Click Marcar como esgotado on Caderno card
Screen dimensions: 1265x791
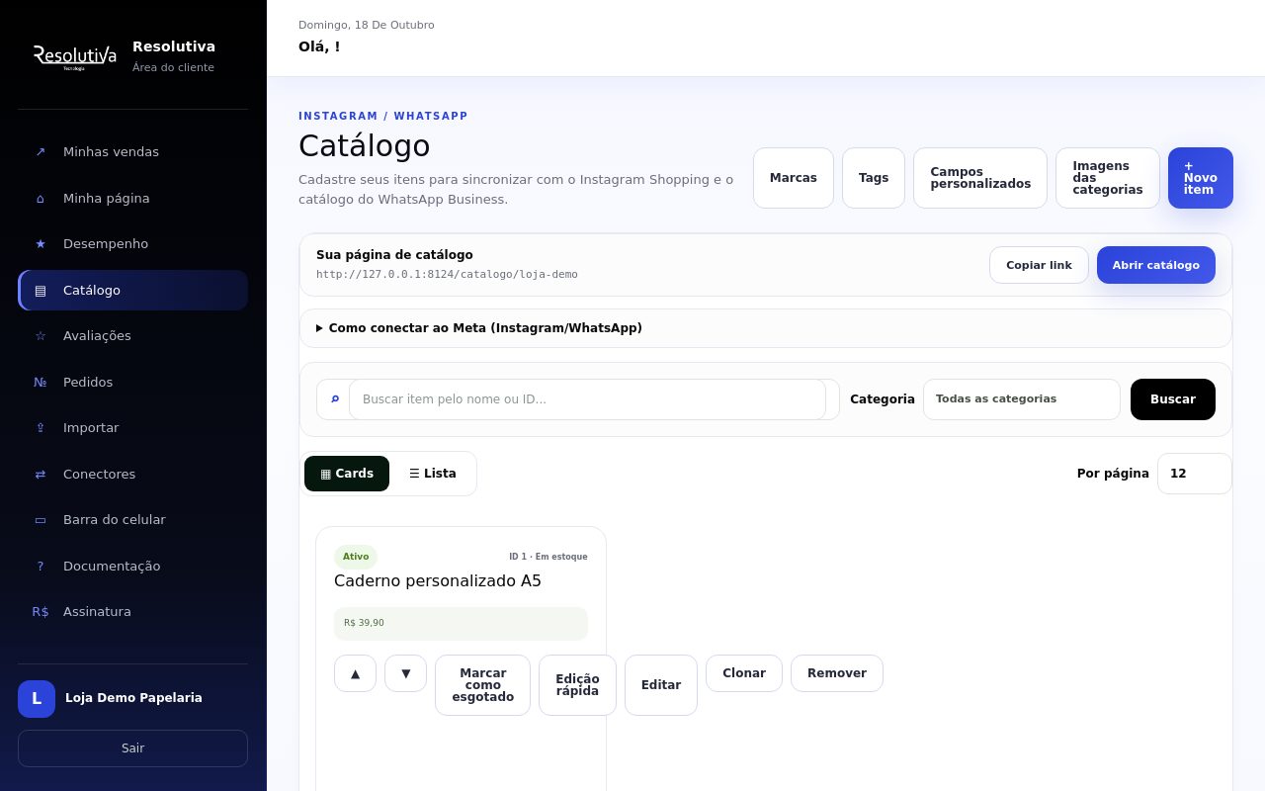(482, 685)
